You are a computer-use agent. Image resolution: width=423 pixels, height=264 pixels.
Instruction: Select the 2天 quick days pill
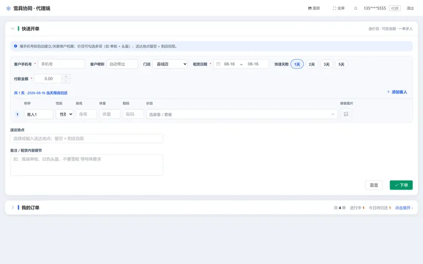[x=312, y=65]
